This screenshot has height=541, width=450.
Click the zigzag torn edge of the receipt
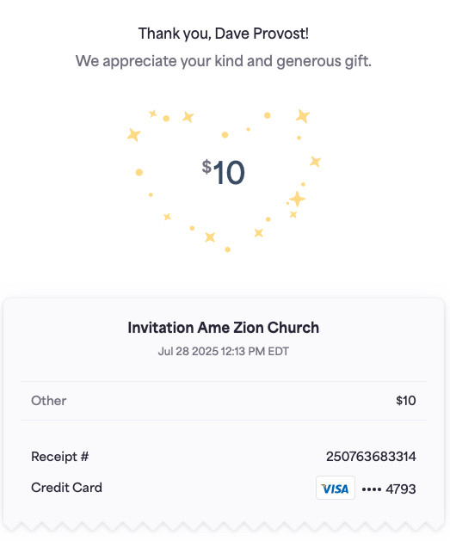[x=224, y=527]
